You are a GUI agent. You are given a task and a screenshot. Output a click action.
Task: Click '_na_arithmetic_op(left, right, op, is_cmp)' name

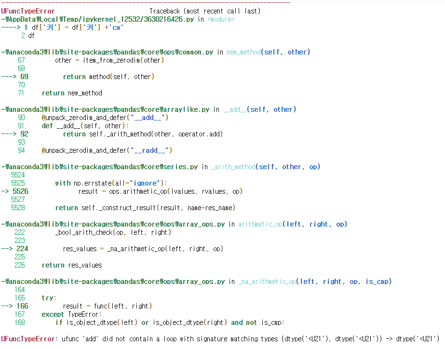[315, 282]
